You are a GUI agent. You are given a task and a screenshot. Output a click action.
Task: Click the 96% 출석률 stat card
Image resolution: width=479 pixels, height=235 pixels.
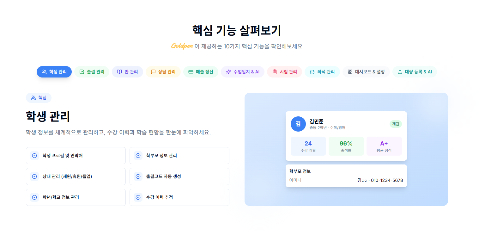pos(346,146)
